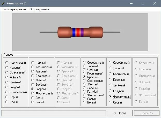Click the result text field at bottom
The height and width of the screenshot is (118, 161).
54,113
